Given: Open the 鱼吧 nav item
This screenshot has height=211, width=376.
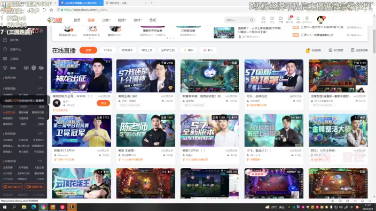Looking at the screenshot, I should coord(153,20).
